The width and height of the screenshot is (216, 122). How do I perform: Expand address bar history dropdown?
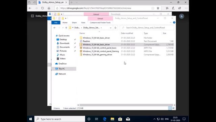tap(111, 28)
